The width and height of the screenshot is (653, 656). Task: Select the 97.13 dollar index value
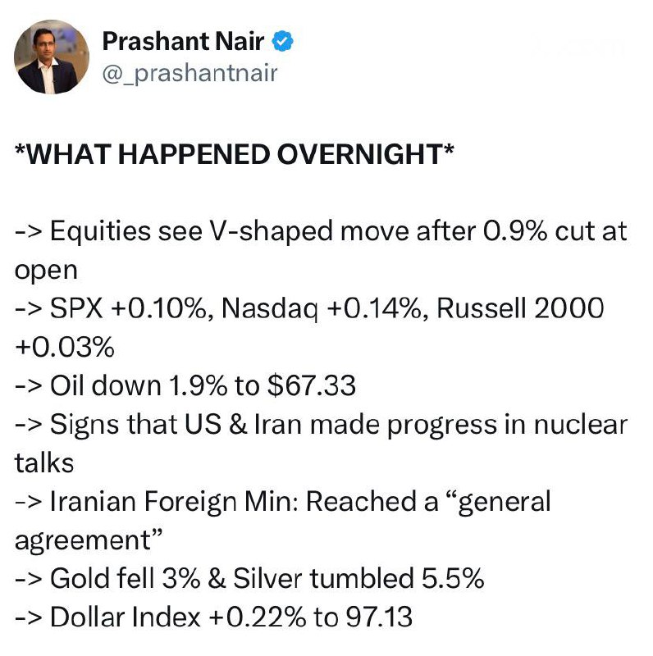[379, 617]
